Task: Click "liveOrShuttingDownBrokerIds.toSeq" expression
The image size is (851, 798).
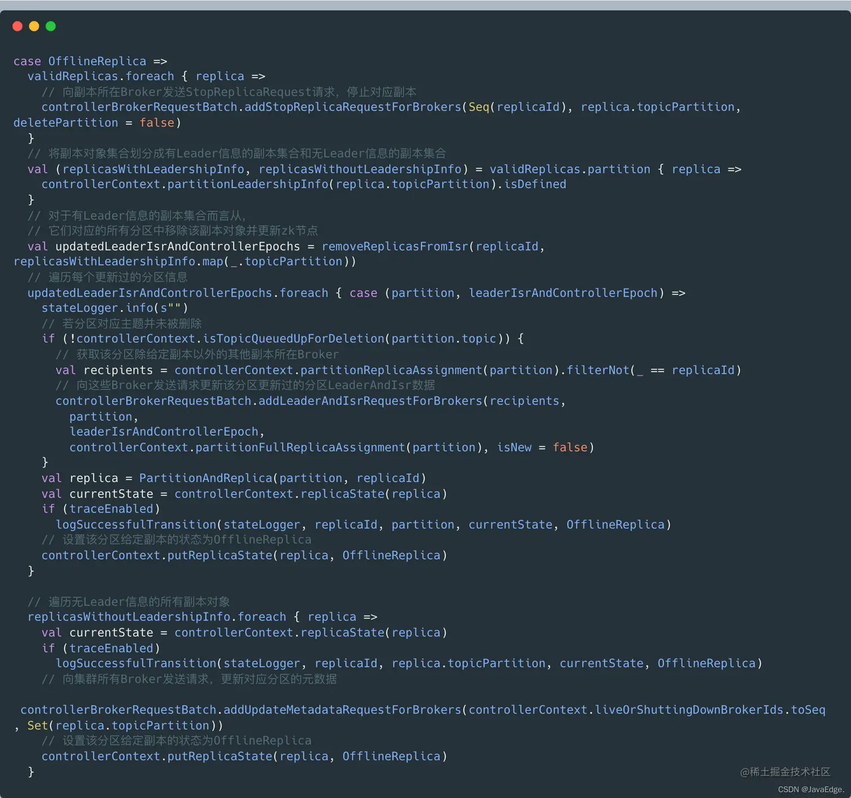Action: [x=710, y=710]
